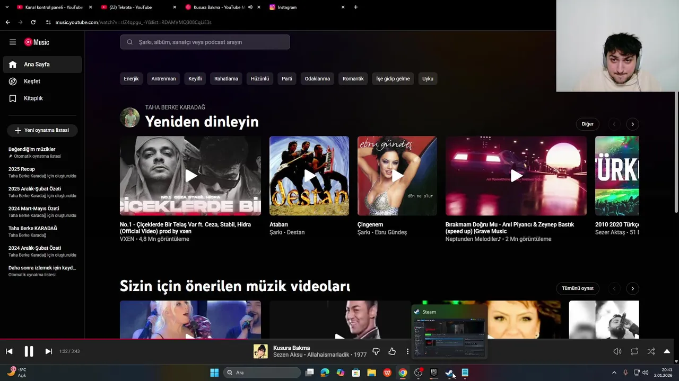This screenshot has width=679, height=381.
Task: Open the tab search dropdown
Action: [6, 7]
